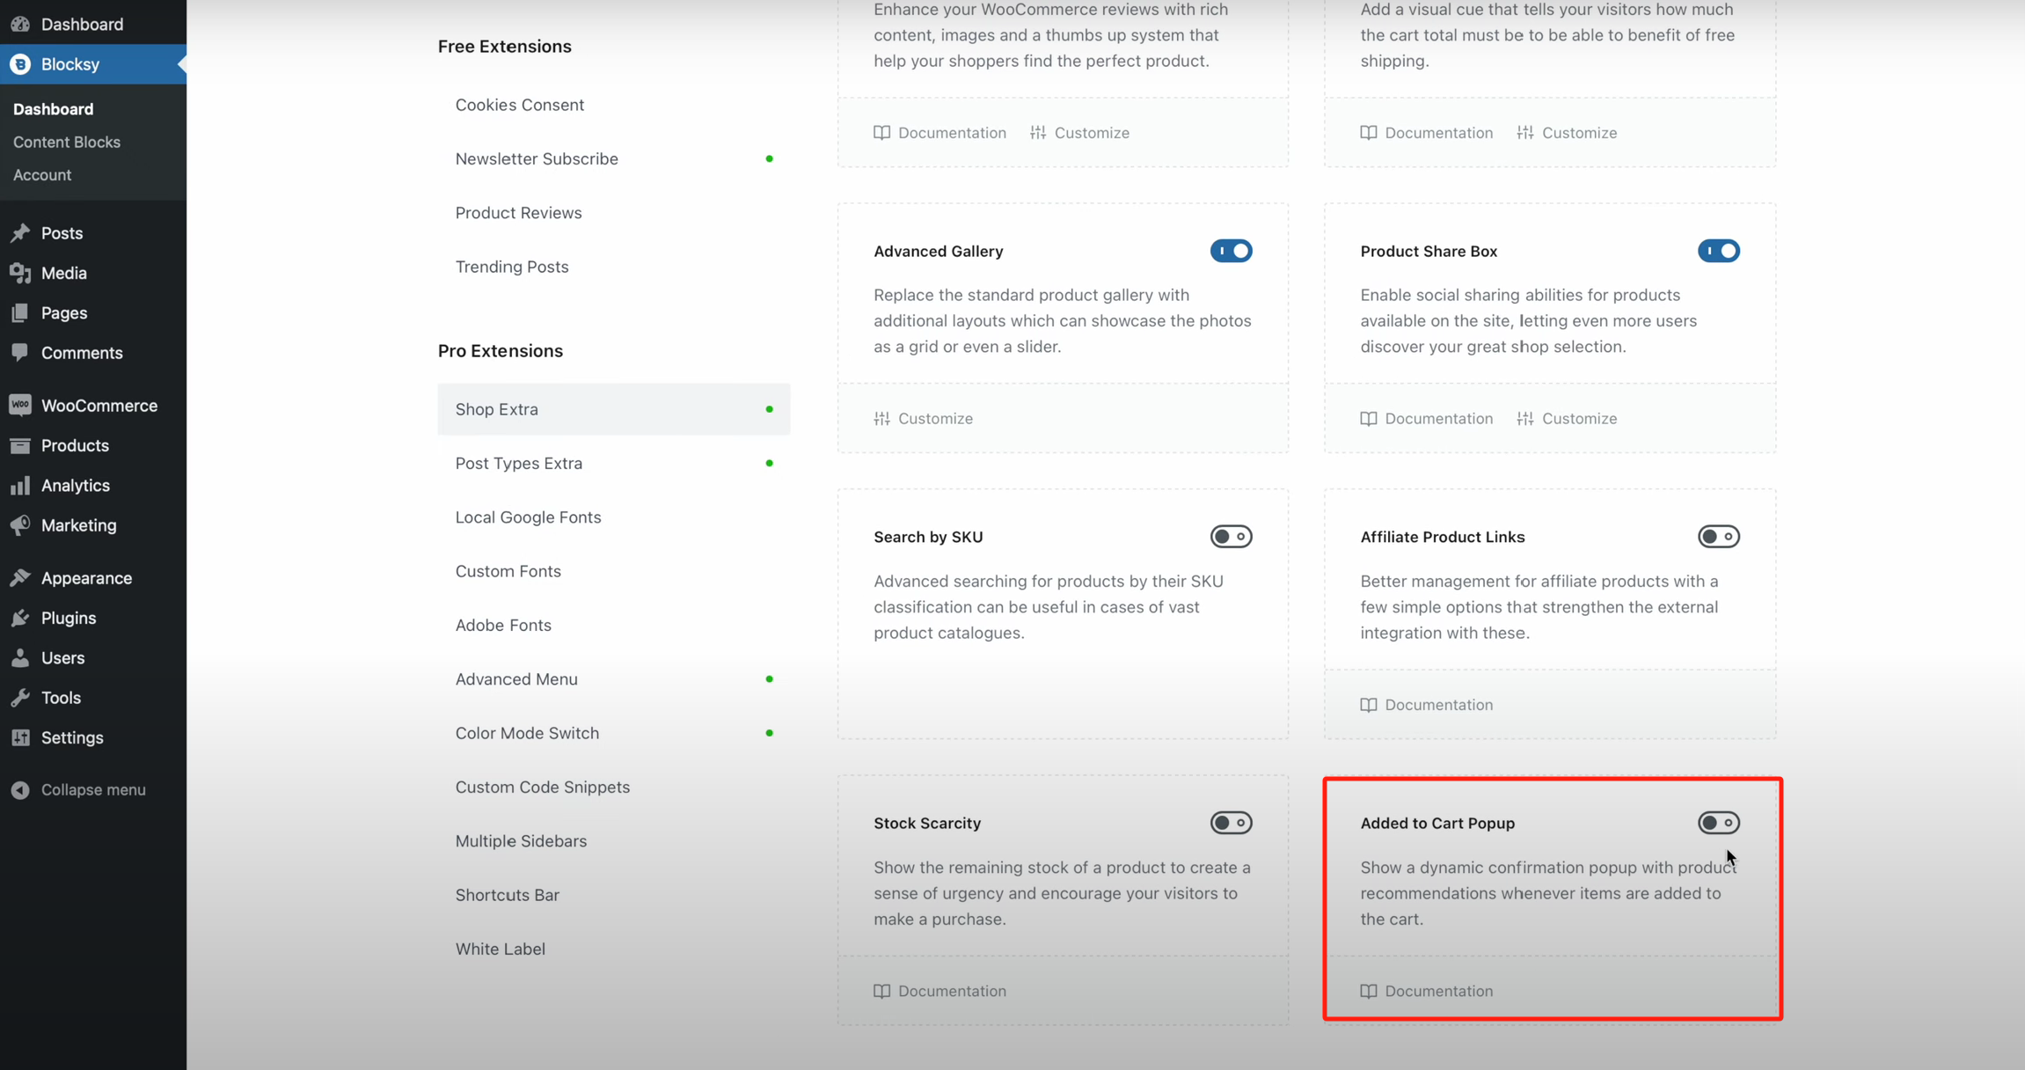Enable the Search by SKU toggle
Viewport: 2025px width, 1070px height.
tap(1231, 537)
